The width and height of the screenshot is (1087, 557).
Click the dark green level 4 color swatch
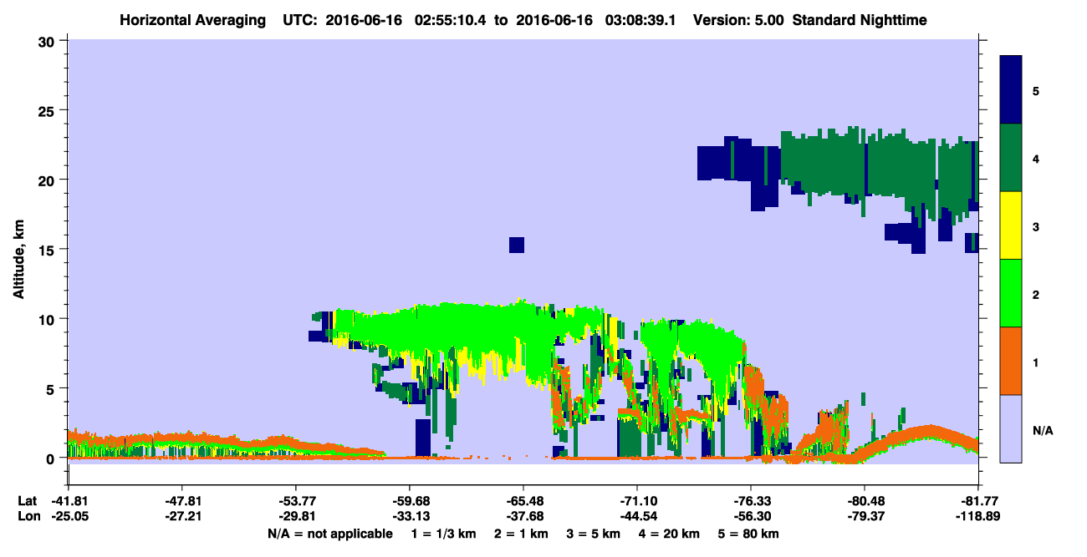click(x=1012, y=158)
